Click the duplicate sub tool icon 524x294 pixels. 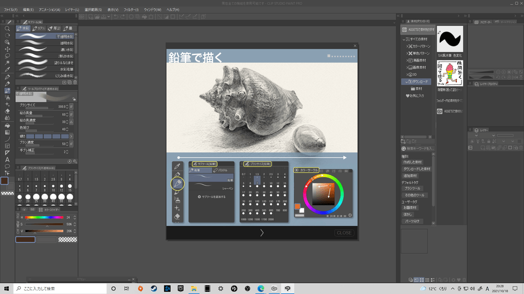pyautogui.click(x=69, y=82)
